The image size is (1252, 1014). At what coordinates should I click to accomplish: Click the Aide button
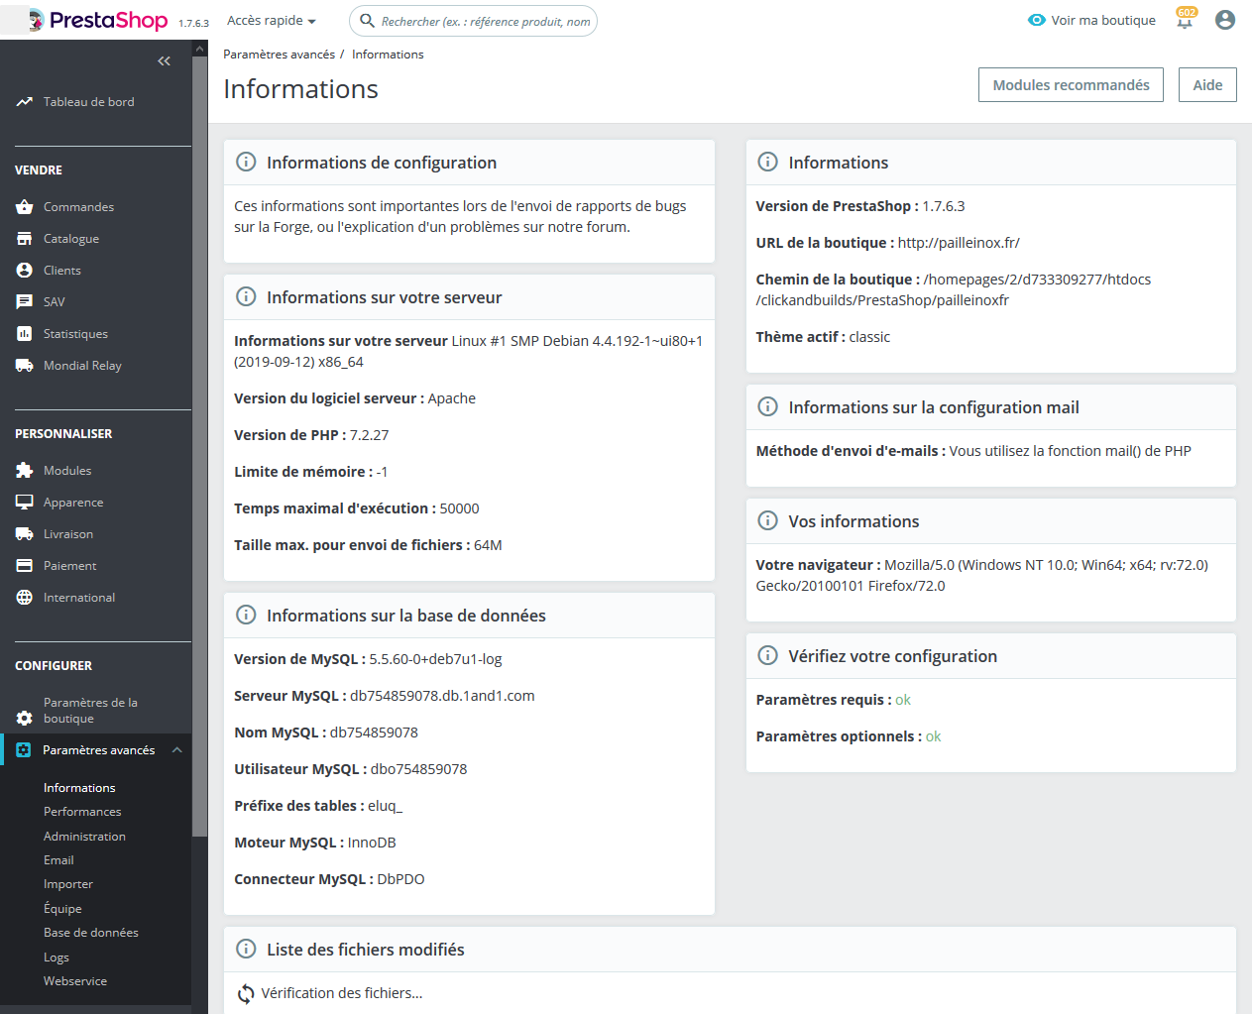(1207, 85)
